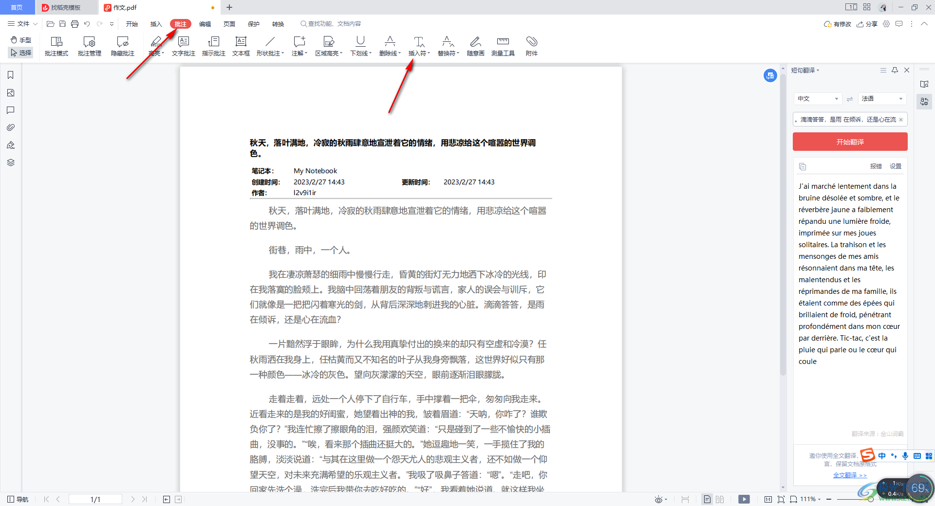Open the 编辑 ribbon tab

[205, 24]
